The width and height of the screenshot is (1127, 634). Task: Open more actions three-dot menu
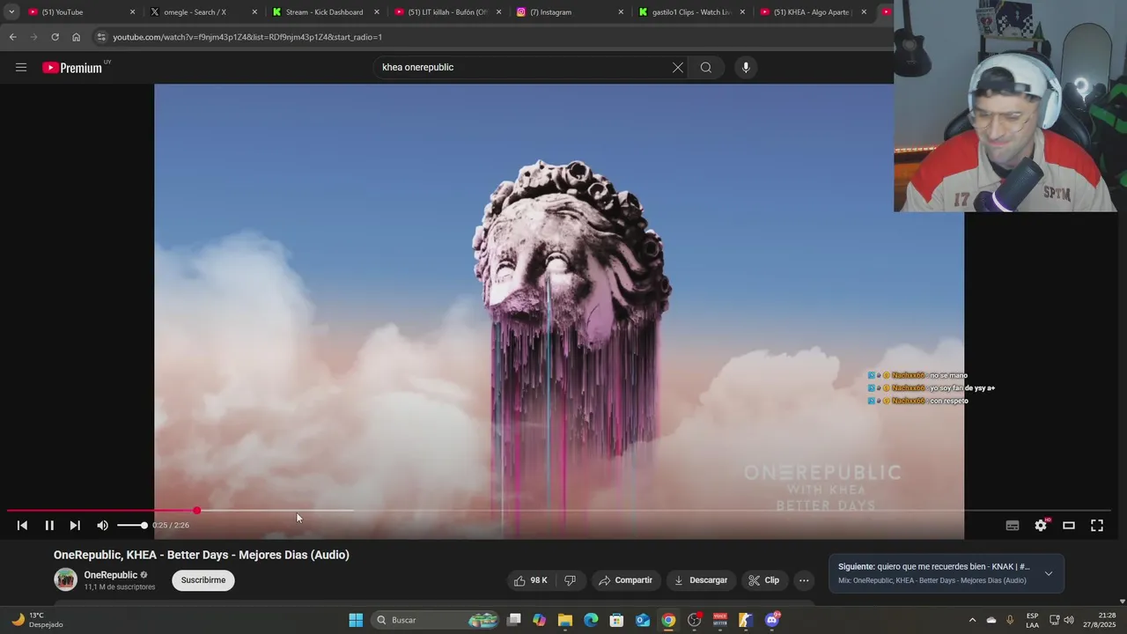click(804, 580)
